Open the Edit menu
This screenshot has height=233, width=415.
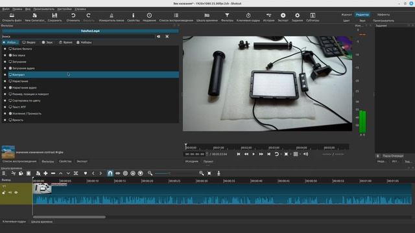pyautogui.click(x=18, y=9)
